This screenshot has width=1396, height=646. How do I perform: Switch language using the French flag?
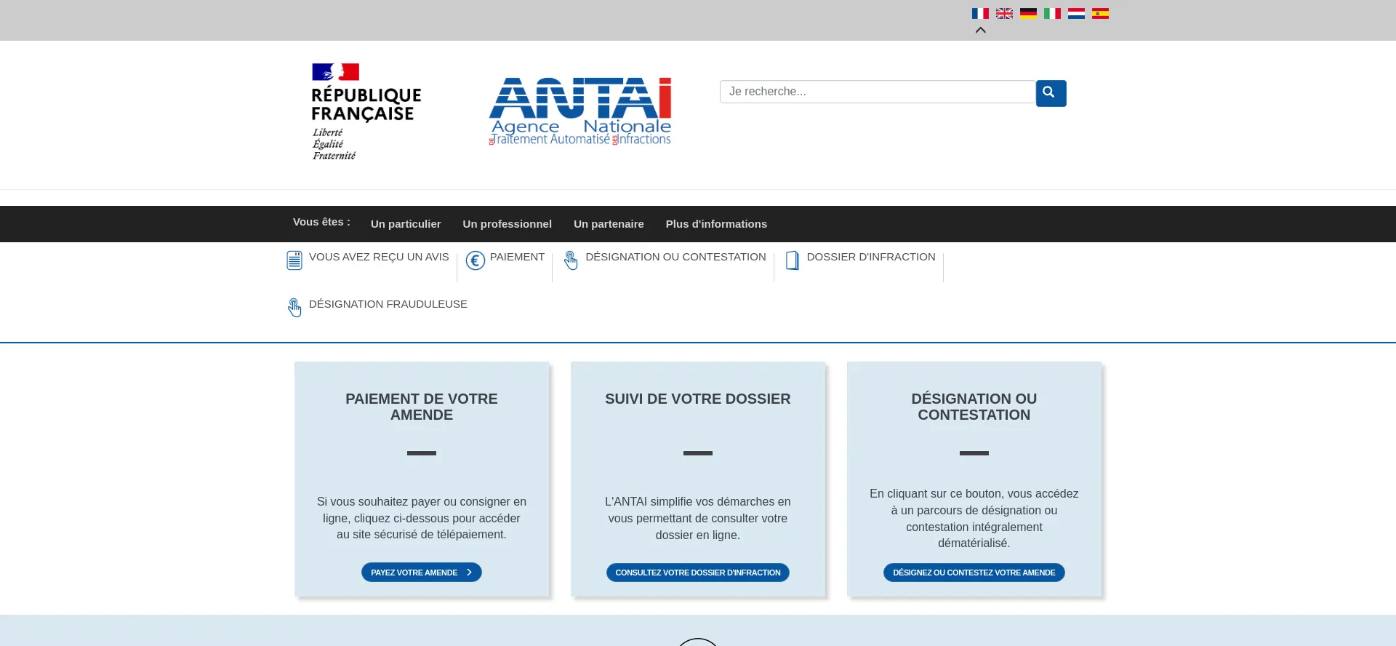980,13
